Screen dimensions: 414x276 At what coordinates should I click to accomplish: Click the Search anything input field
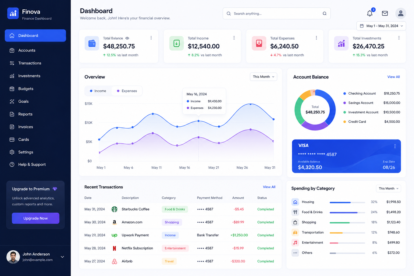pos(277,13)
